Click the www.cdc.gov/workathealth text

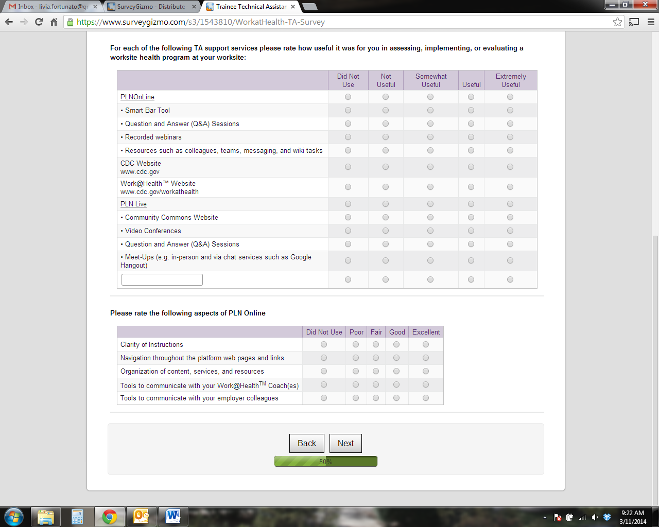[160, 192]
